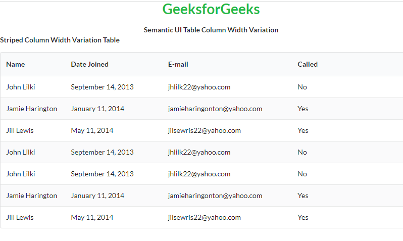
Task: Select Jamie Harington in the second table row
Action: (x=32, y=109)
